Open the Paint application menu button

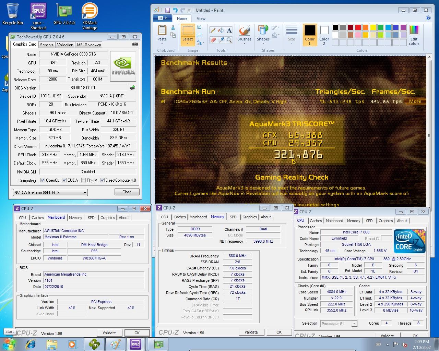click(163, 18)
